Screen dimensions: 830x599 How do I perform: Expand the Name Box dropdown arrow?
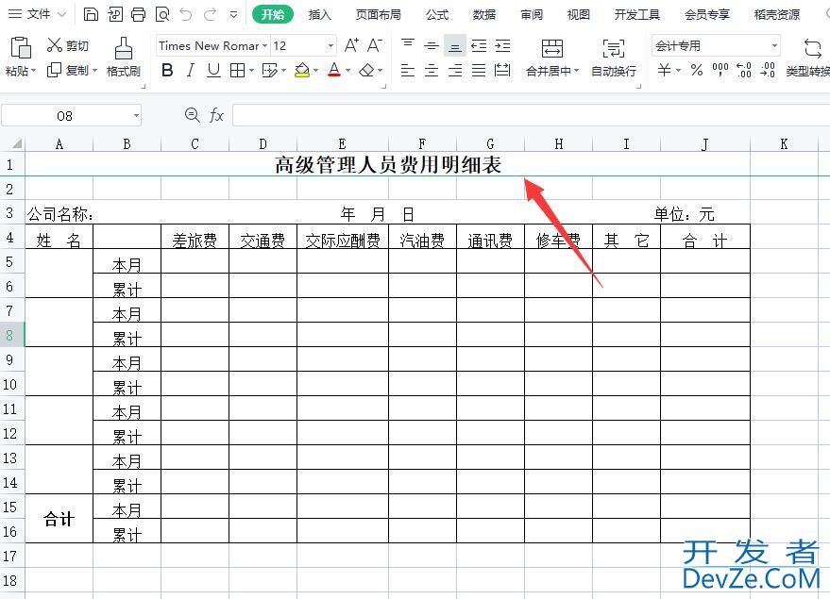[137, 115]
